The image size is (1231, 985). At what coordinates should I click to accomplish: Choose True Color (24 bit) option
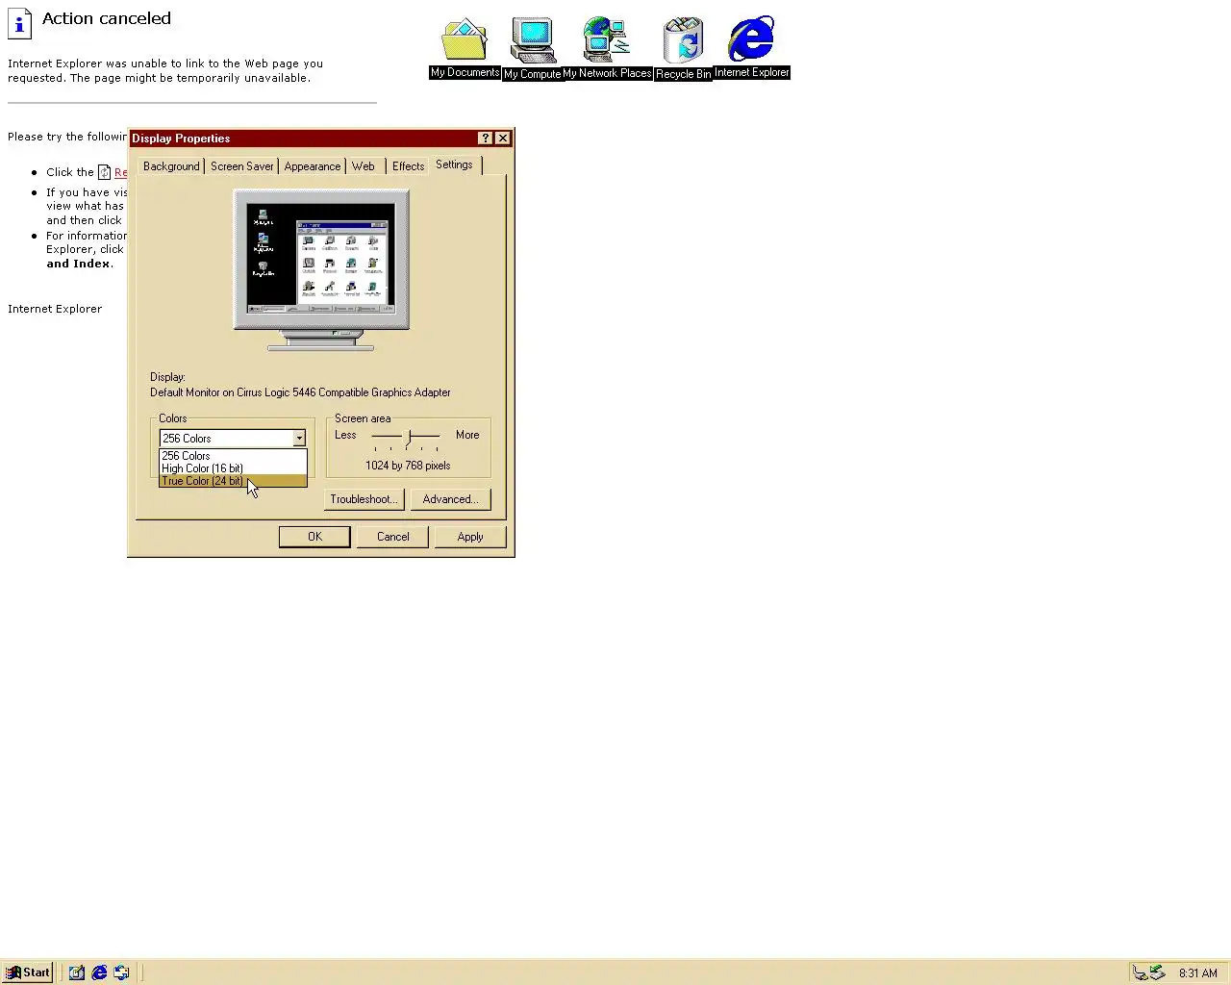click(x=233, y=481)
